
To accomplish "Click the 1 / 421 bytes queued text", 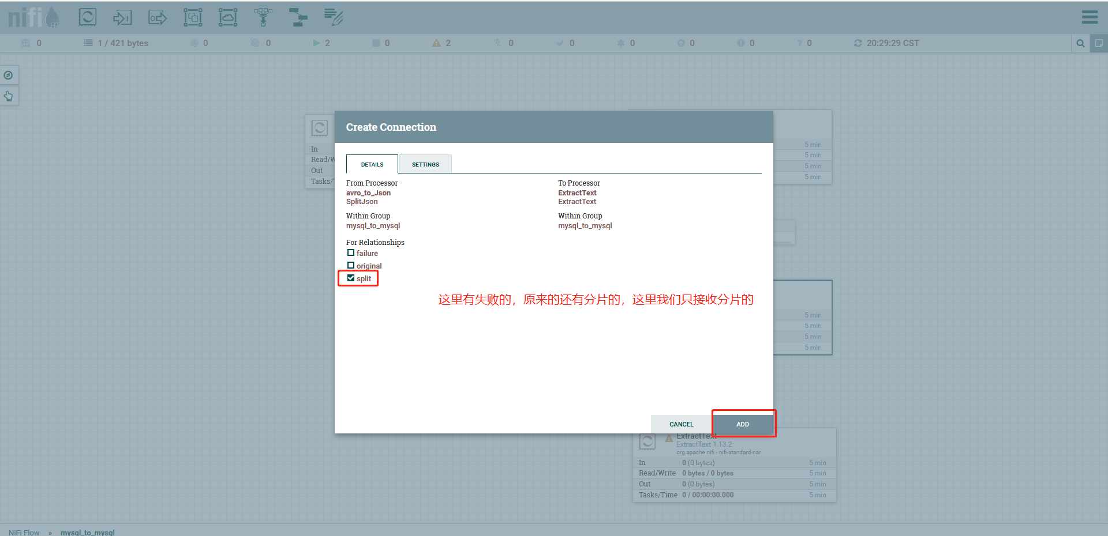I will coord(123,43).
